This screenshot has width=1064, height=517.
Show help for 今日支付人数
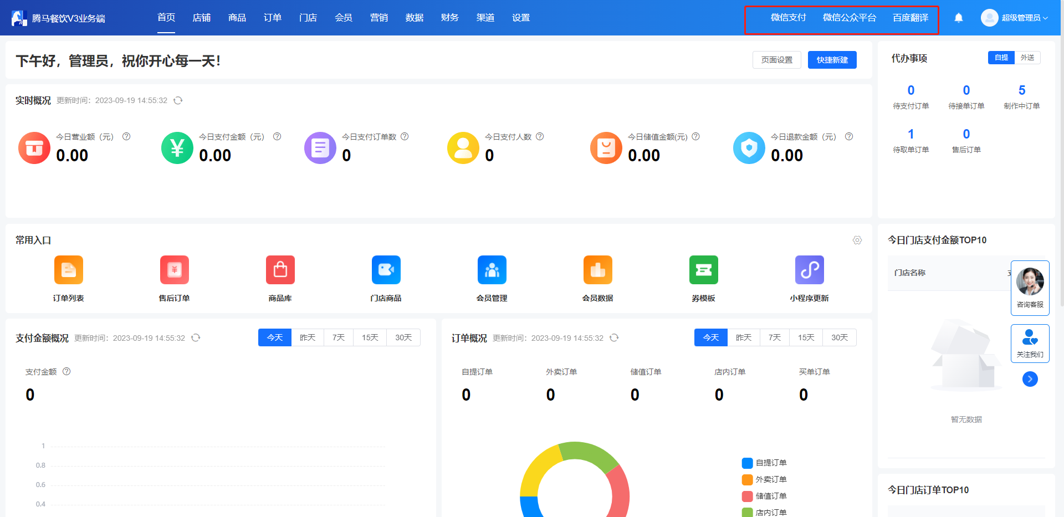tap(540, 136)
